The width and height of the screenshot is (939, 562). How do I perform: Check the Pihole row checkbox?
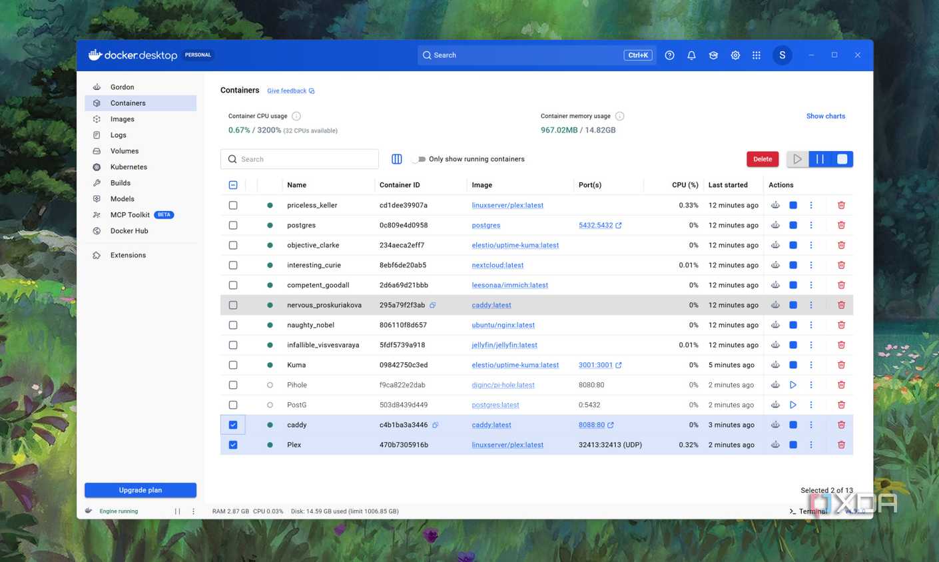pyautogui.click(x=233, y=385)
